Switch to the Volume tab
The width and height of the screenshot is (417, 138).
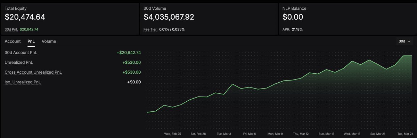49,41
